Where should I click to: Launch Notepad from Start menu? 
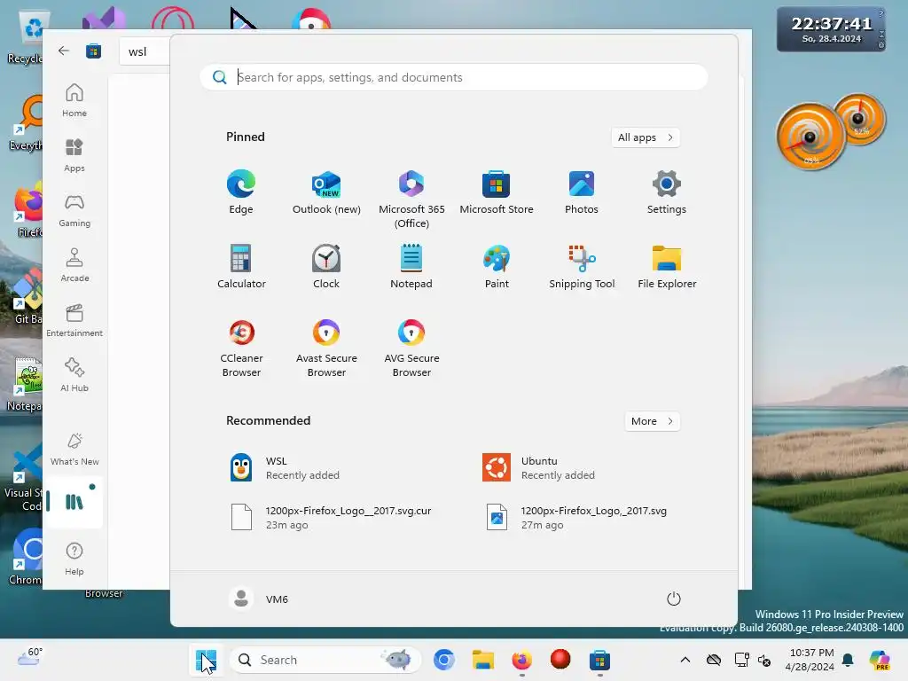[x=411, y=266]
